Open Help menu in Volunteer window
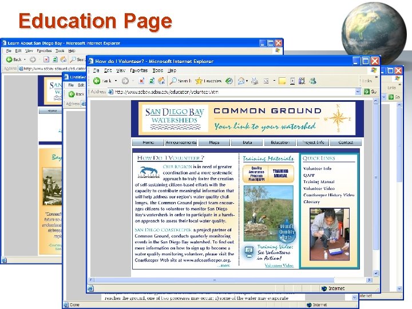This screenshot has width=412, height=309. (172, 70)
